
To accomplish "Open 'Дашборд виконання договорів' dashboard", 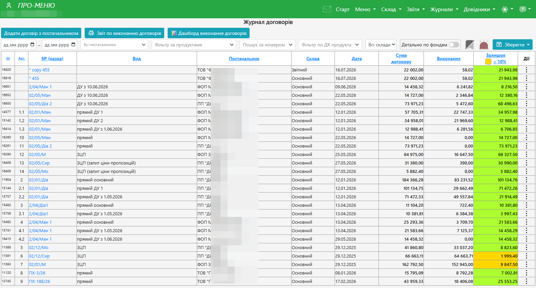I will (209, 33).
